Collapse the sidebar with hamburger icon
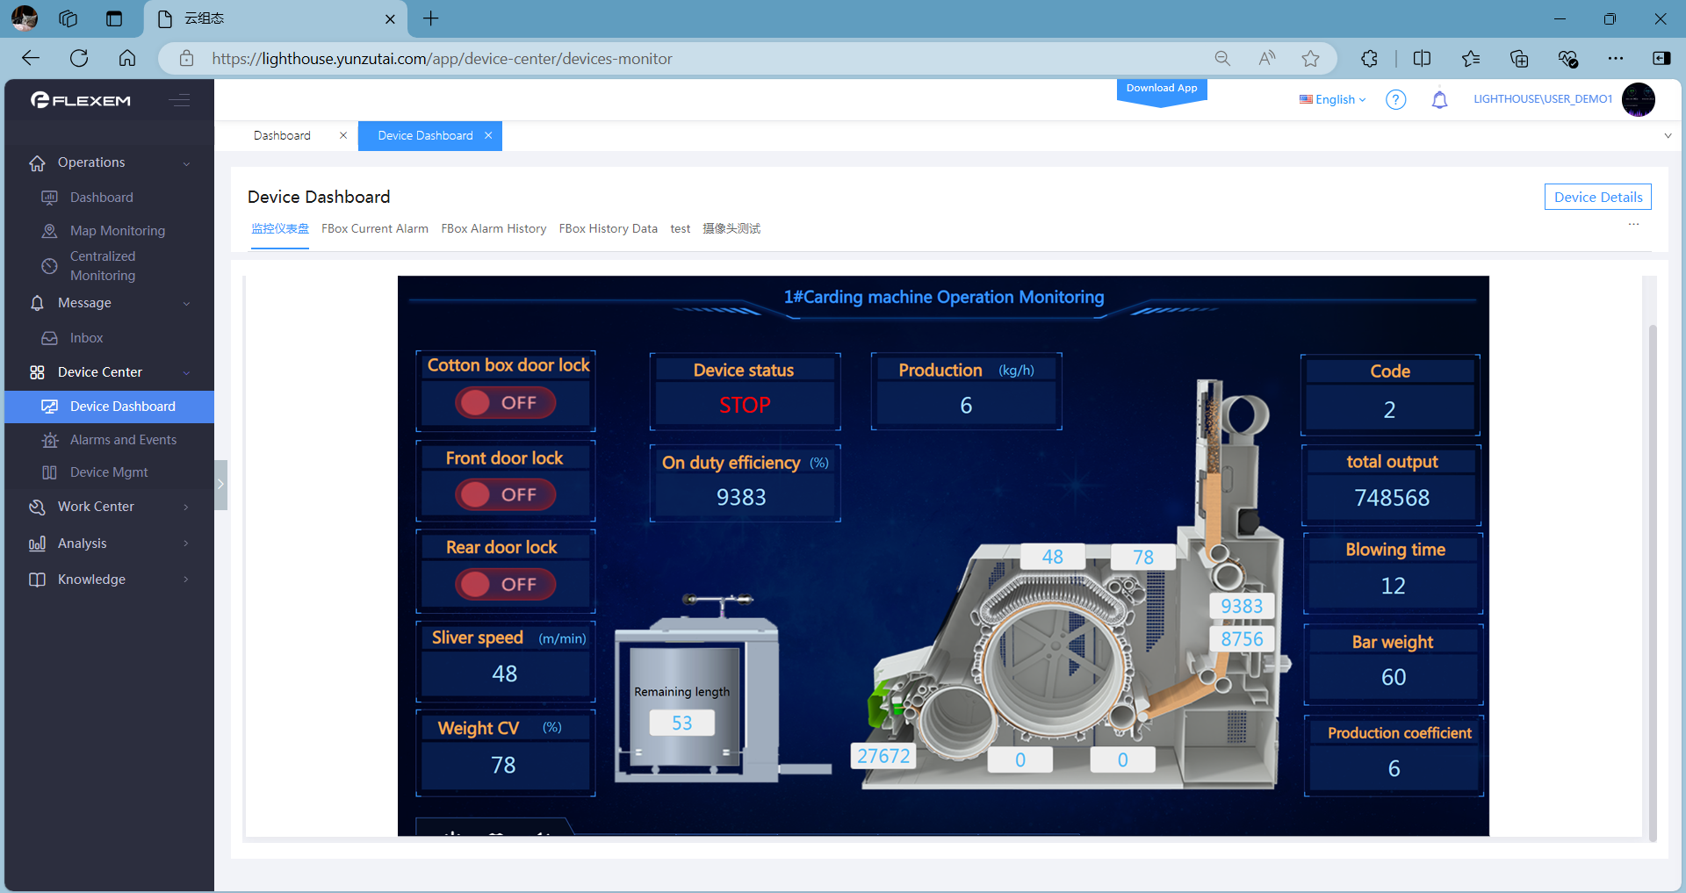Image resolution: width=1686 pixels, height=893 pixels. point(179,100)
